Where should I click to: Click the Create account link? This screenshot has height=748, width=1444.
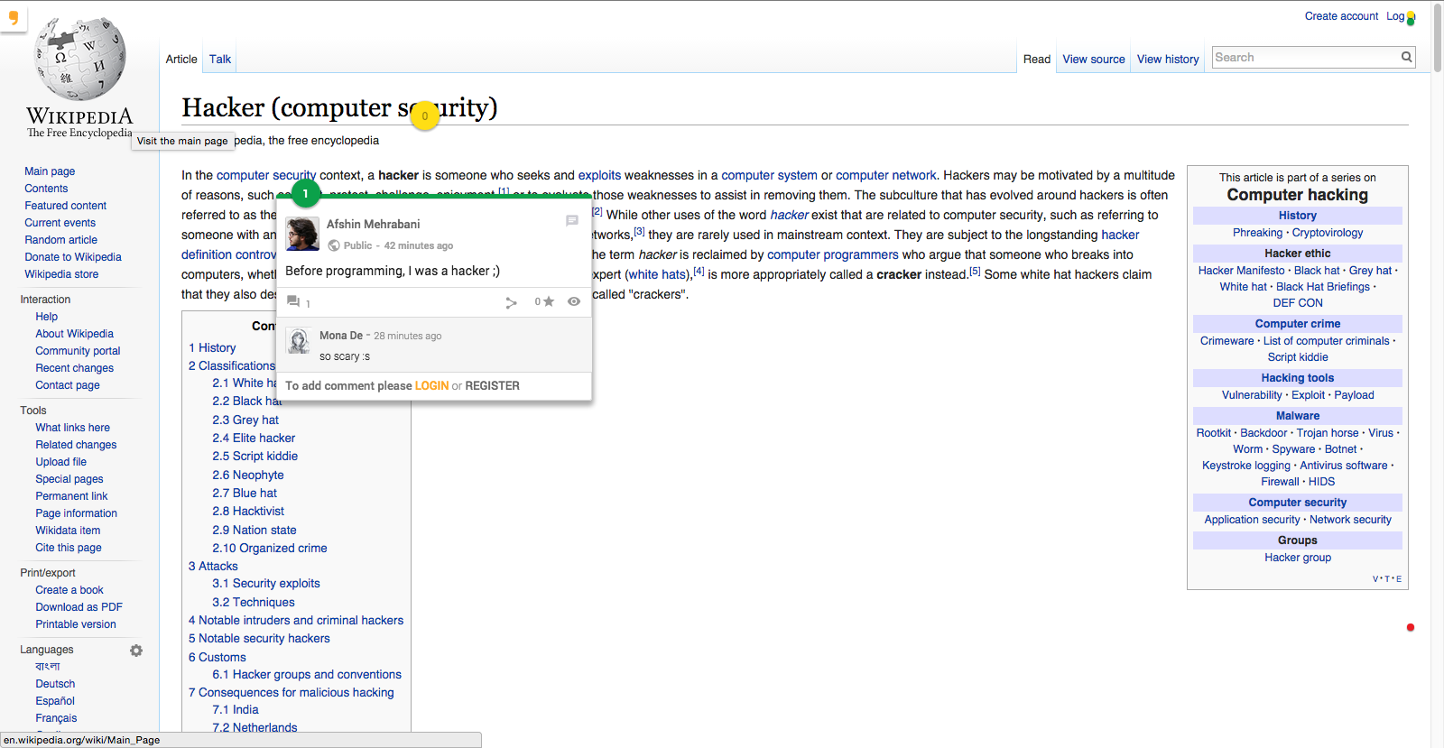pyautogui.click(x=1341, y=16)
